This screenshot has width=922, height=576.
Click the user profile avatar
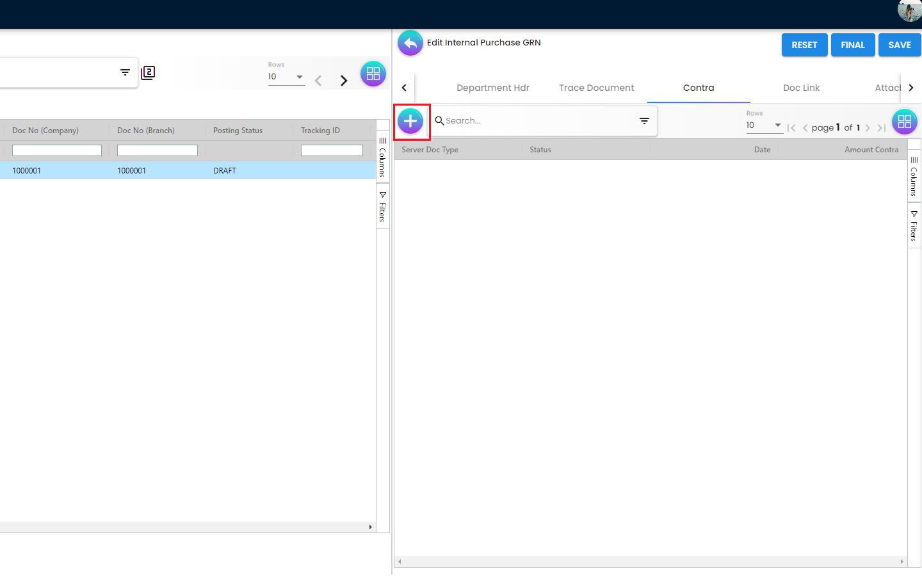click(909, 11)
